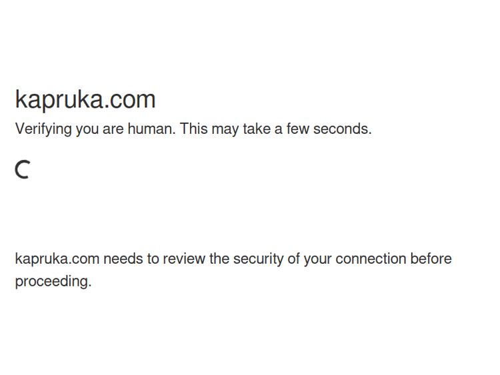Click the word "Verifying" below the heading

pyautogui.click(x=43, y=129)
